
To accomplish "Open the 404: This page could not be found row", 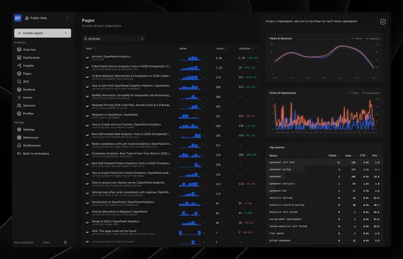I will [172, 232].
